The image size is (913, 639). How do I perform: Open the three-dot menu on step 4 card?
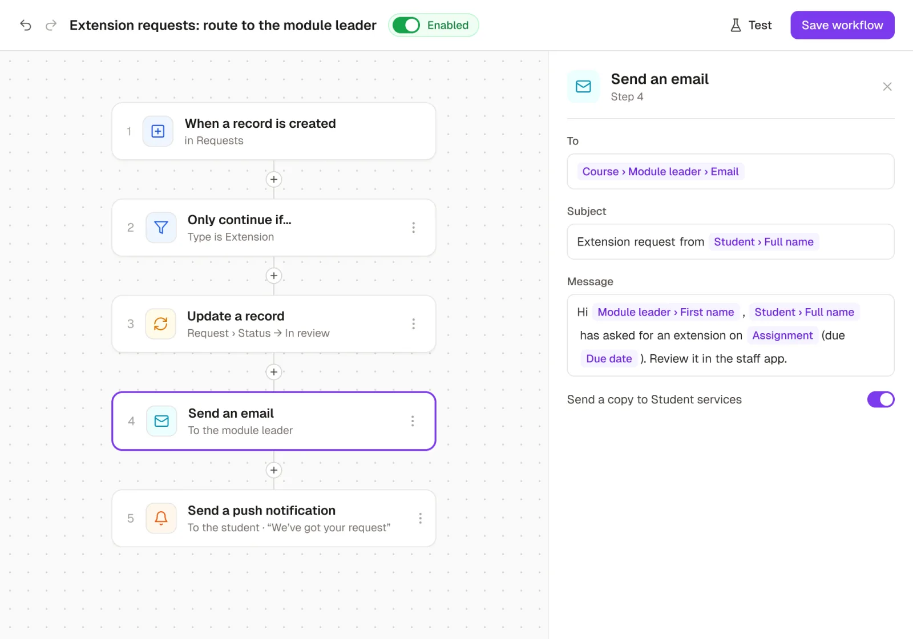(x=413, y=421)
